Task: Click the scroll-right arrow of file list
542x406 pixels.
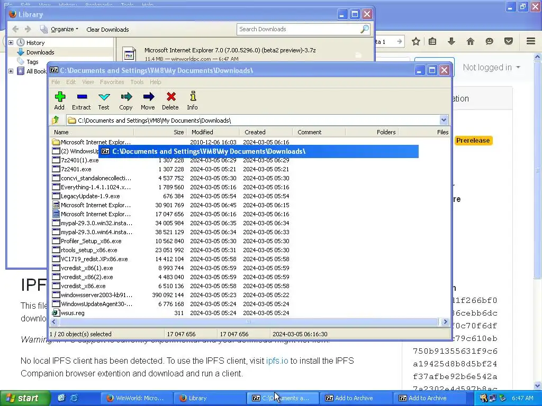Action: coord(445,322)
